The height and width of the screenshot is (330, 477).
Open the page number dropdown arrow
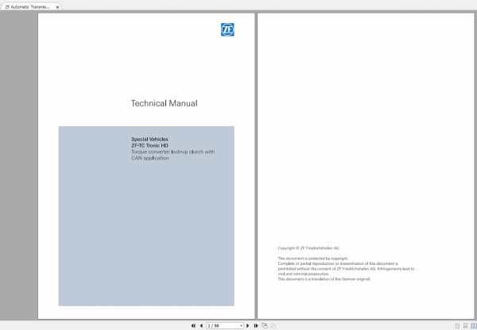(241, 326)
